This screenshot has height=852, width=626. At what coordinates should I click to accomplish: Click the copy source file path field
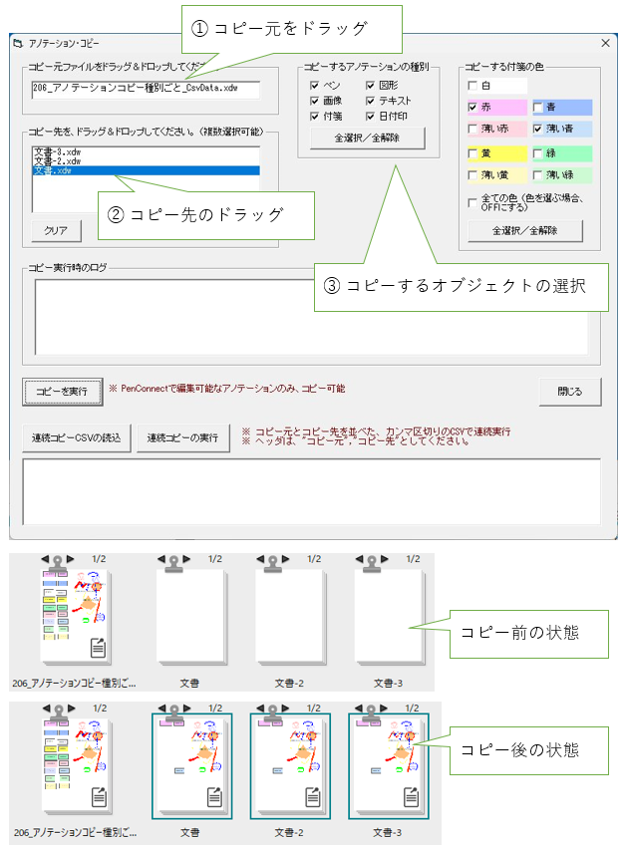pos(145,90)
